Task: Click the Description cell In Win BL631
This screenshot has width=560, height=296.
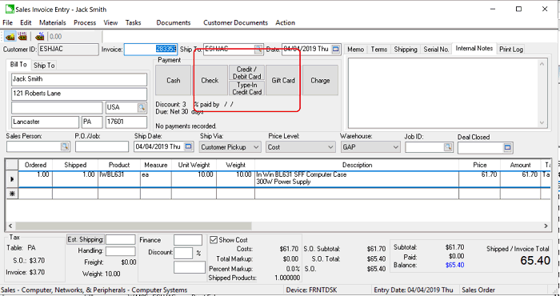Action: tap(357, 179)
